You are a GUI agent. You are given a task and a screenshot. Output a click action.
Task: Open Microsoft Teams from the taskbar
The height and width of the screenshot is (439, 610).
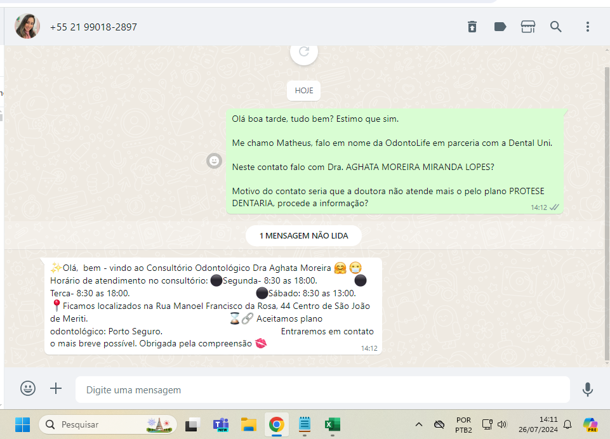click(x=221, y=424)
